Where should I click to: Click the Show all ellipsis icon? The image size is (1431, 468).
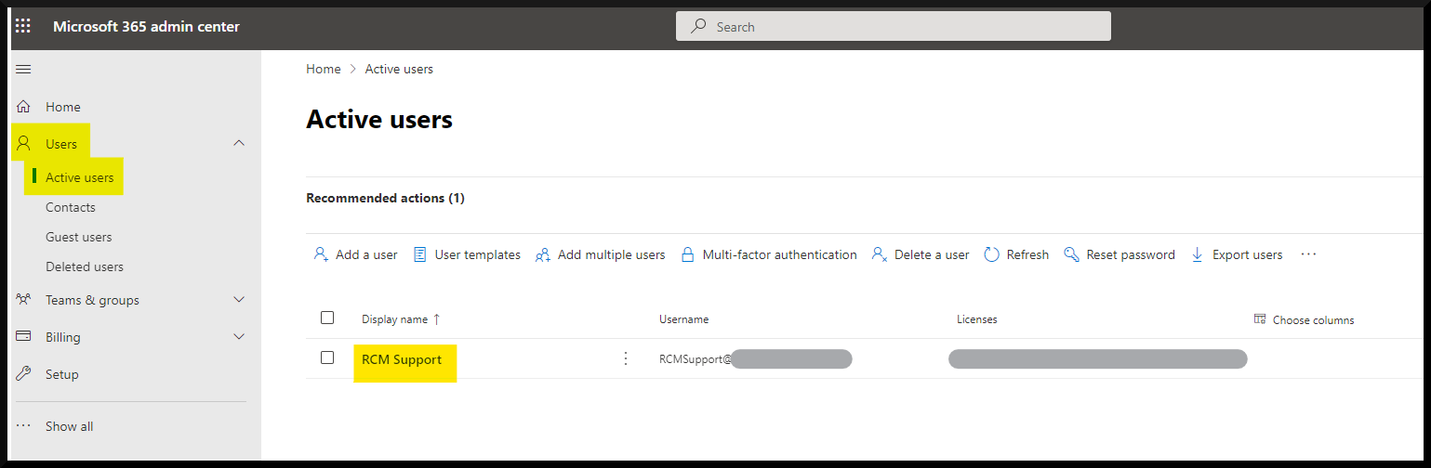point(24,426)
